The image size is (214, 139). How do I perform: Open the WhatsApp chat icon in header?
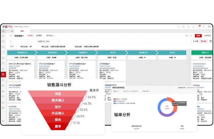pyautogui.click(x=188, y=27)
